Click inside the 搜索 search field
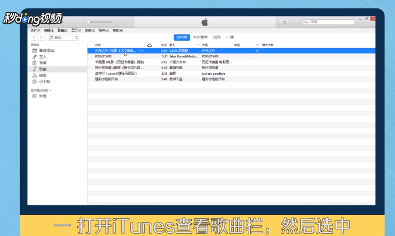Viewport: 395px width, 236px height. click(329, 22)
